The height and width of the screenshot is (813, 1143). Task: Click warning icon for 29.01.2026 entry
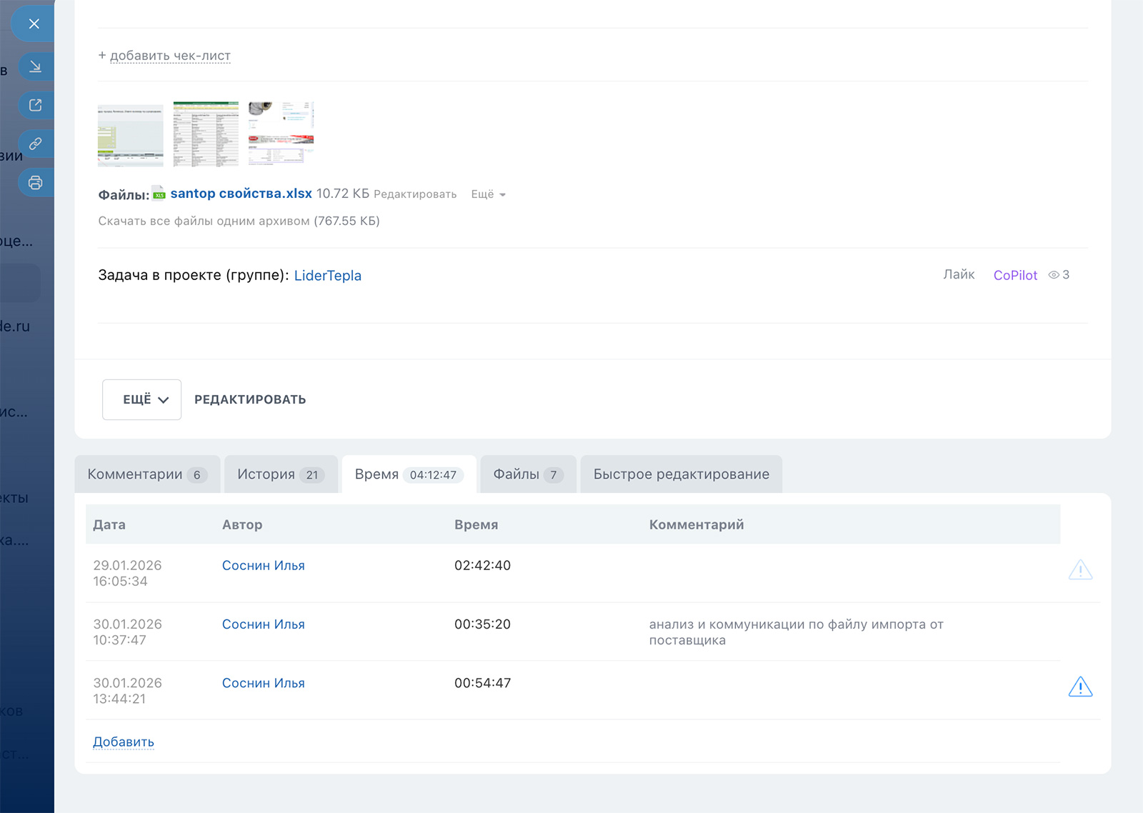[1080, 570]
